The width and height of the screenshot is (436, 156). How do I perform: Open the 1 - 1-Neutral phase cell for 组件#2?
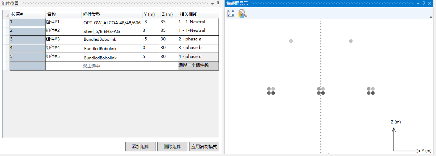click(x=198, y=31)
